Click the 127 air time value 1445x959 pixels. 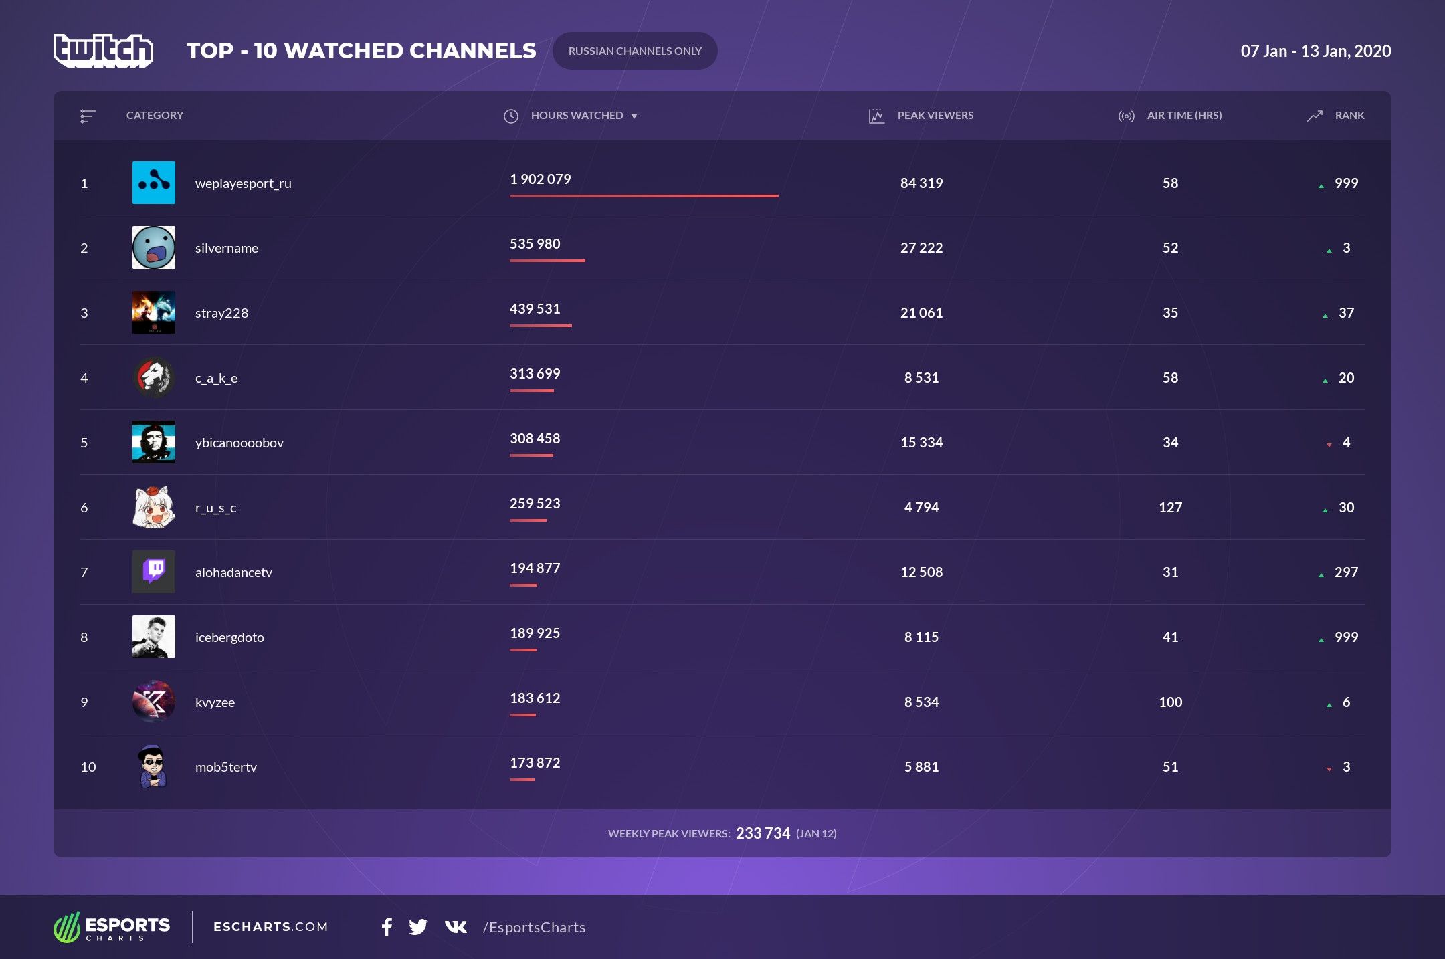pos(1170,508)
